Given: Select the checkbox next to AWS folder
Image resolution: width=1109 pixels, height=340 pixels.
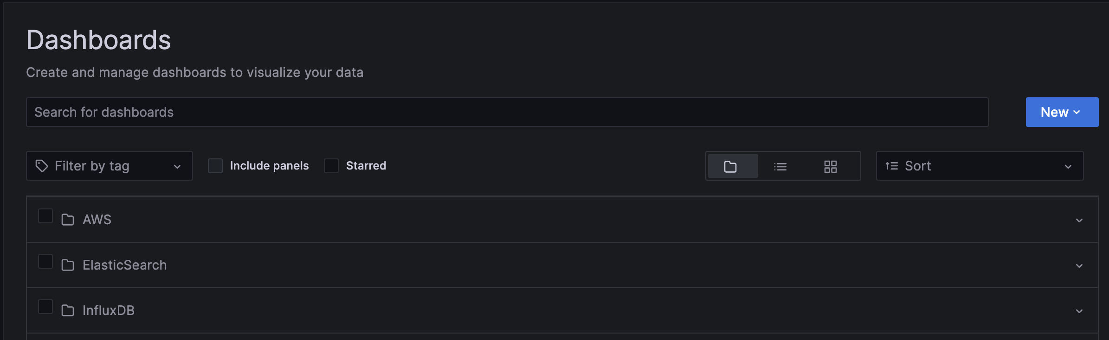Looking at the screenshot, I should point(45,215).
